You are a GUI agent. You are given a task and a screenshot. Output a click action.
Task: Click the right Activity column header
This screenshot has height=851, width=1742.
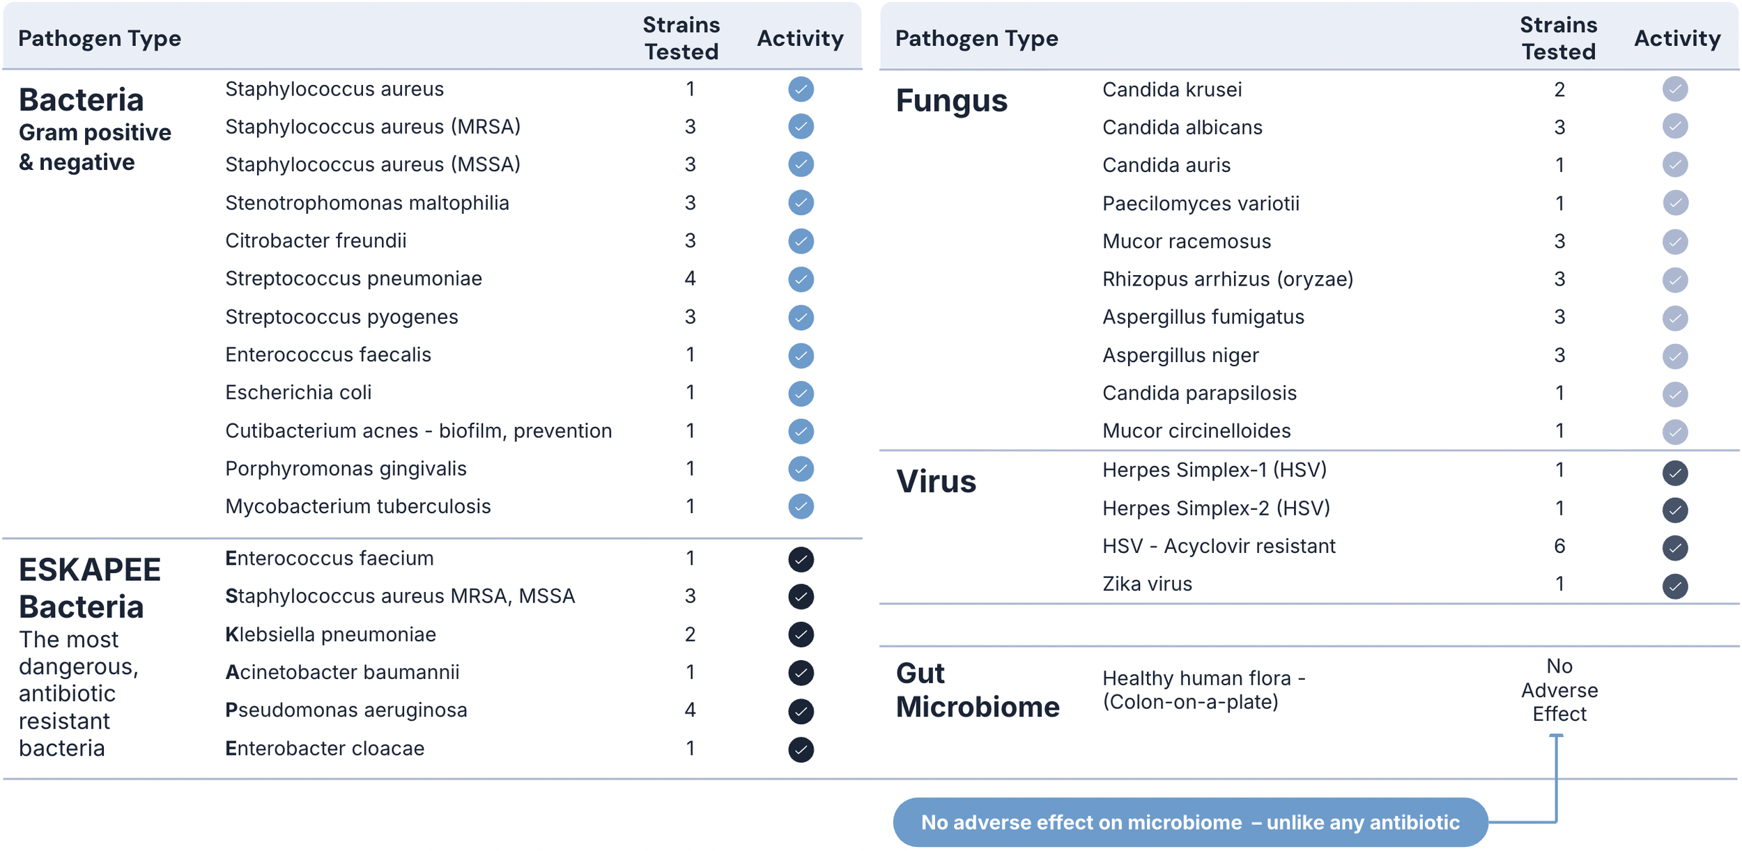coord(1677,38)
